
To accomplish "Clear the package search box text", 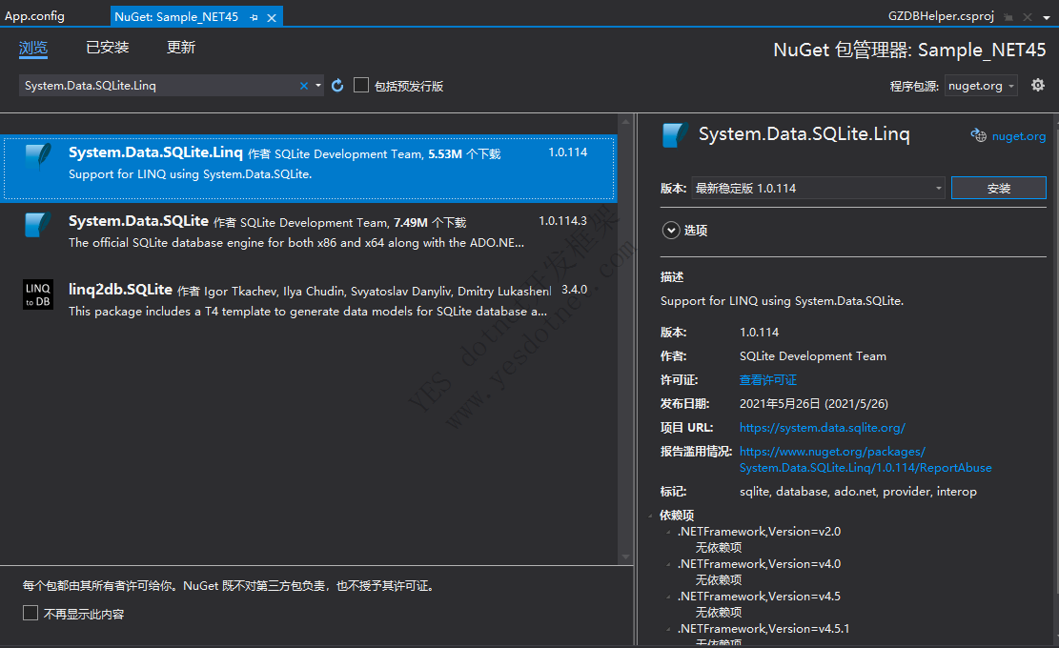I will (x=304, y=86).
